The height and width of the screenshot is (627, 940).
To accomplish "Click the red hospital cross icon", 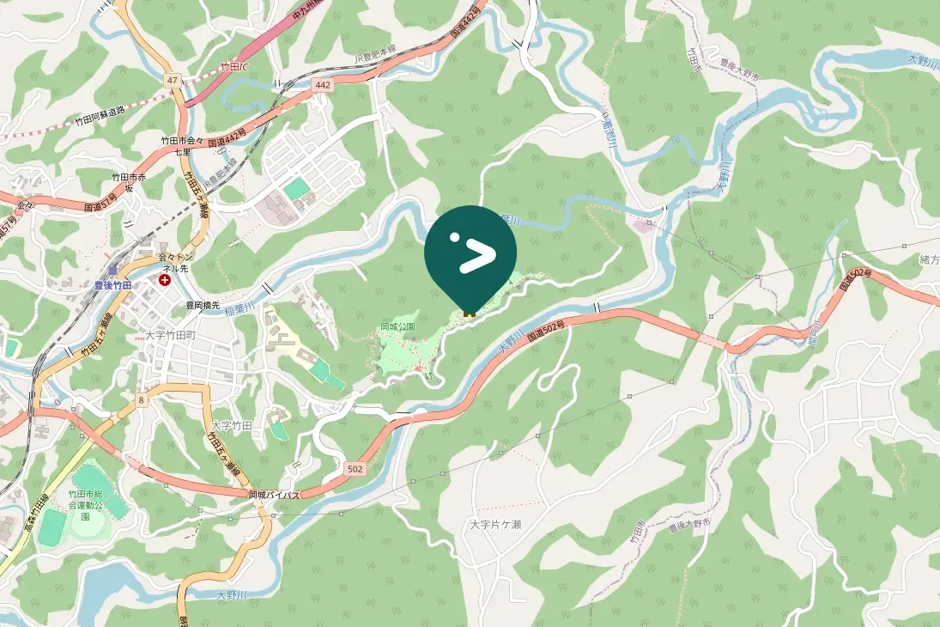I will coord(164,280).
